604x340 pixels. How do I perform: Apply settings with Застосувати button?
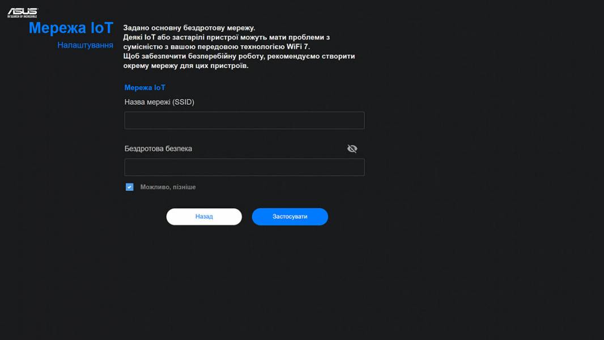[x=290, y=217]
